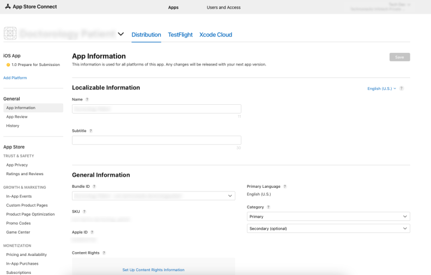Open Pricing and Availability in the sidebar
The image size is (431, 275).
tap(26, 255)
